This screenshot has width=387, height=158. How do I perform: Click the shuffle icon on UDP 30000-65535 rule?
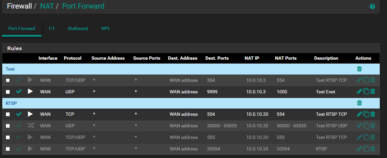(31, 126)
